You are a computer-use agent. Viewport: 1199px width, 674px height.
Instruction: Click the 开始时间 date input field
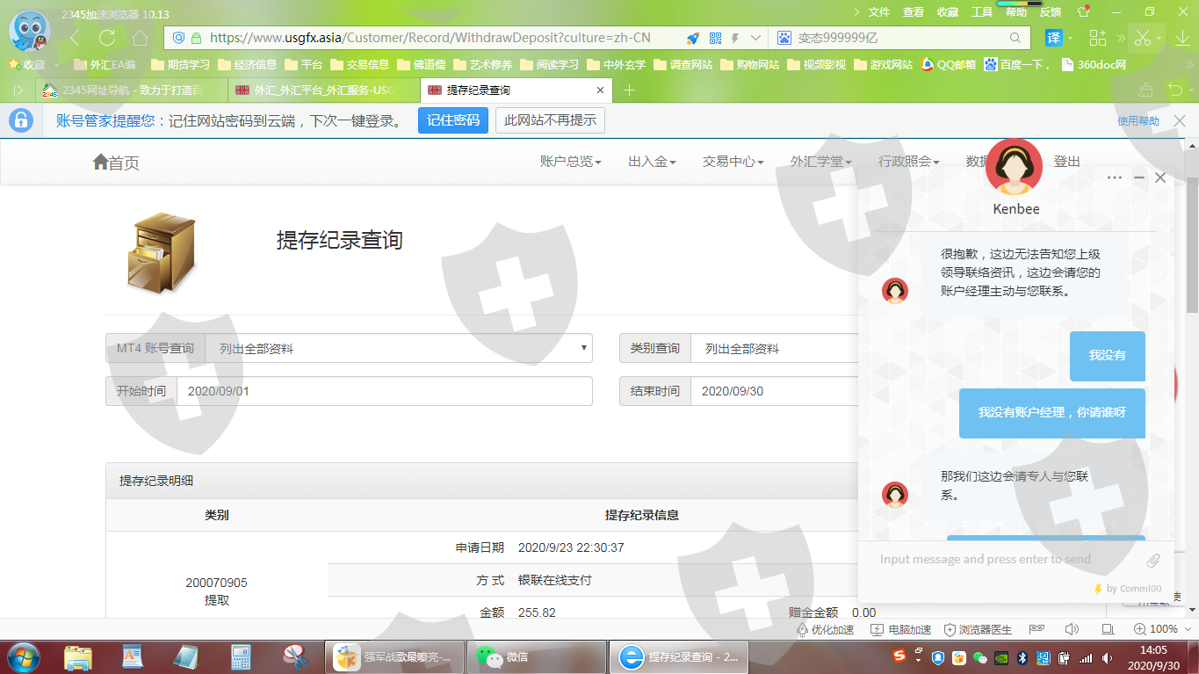pyautogui.click(x=384, y=391)
